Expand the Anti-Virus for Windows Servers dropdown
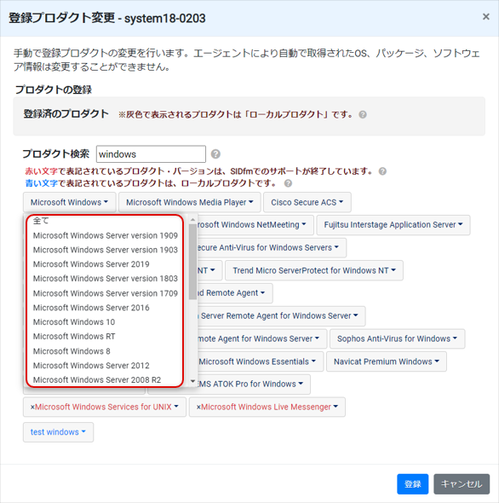Image resolution: width=499 pixels, height=503 pixels. (x=272, y=247)
